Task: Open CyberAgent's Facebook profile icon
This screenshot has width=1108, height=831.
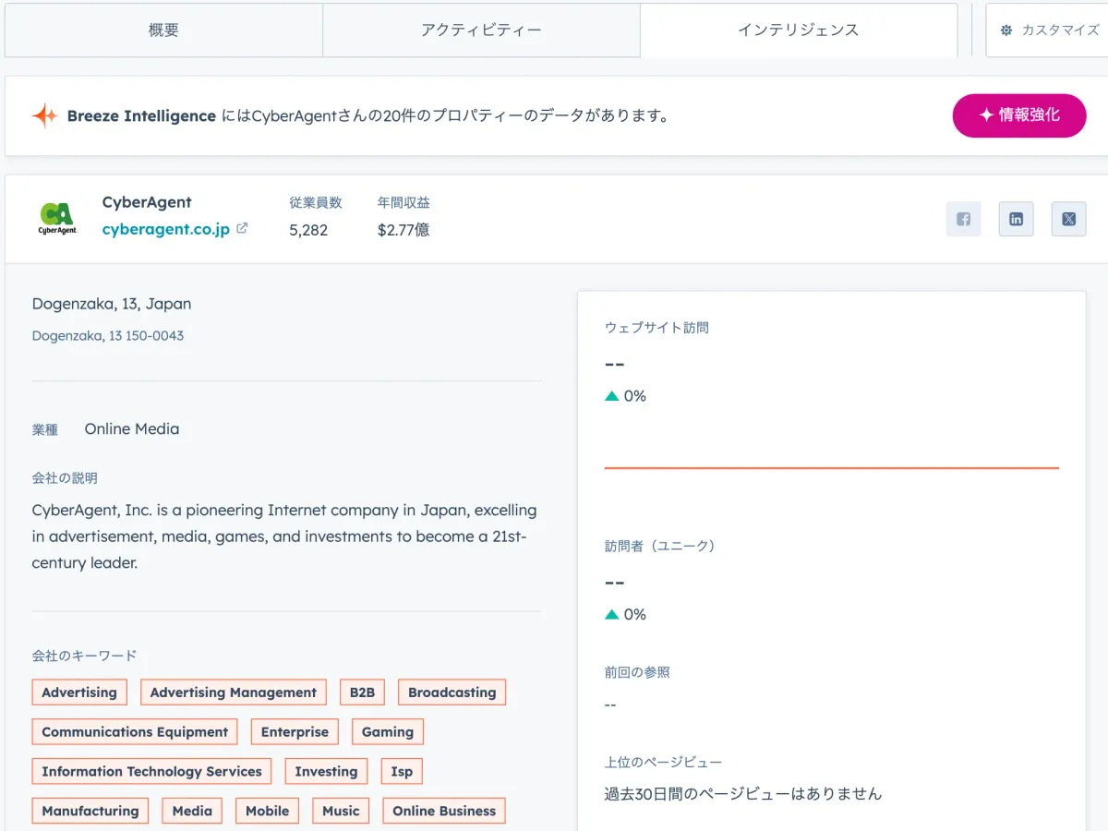Action: (x=963, y=219)
